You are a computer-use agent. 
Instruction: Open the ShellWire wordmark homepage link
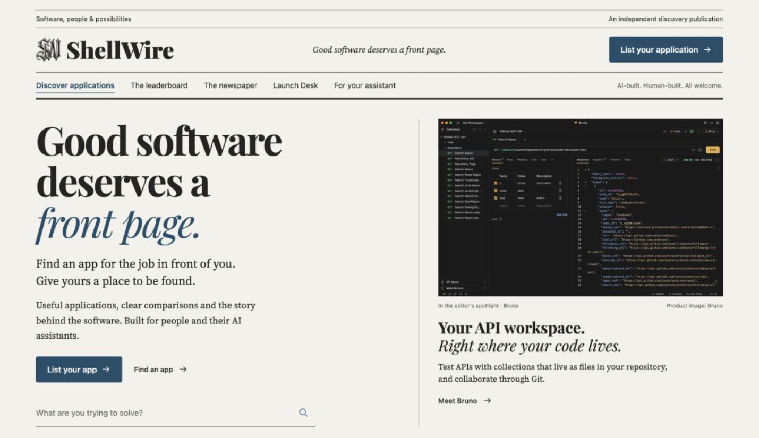click(x=120, y=50)
